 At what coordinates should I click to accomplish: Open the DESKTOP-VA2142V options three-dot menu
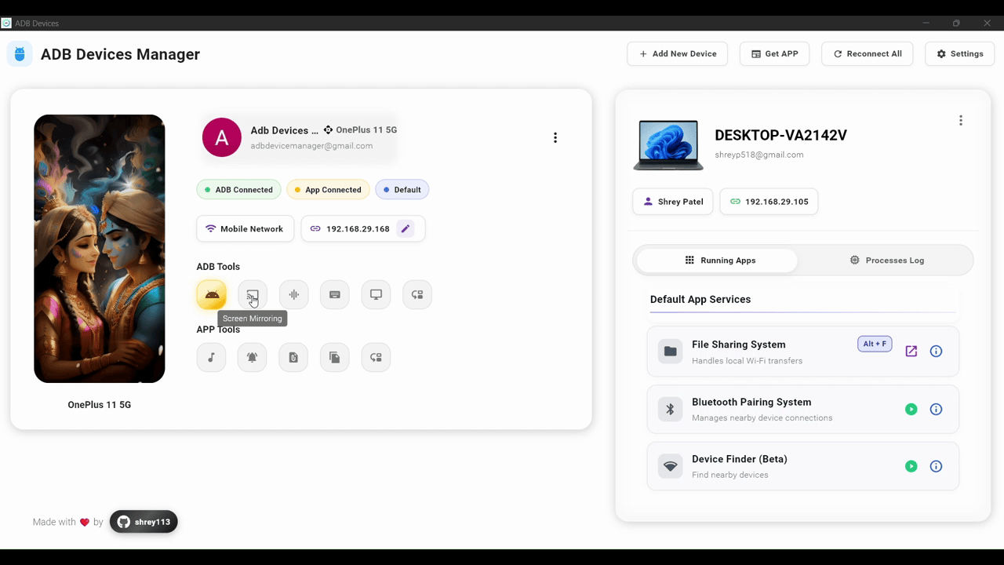pos(961,120)
